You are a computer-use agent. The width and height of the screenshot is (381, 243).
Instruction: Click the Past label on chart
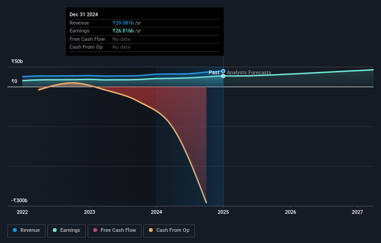[214, 72]
